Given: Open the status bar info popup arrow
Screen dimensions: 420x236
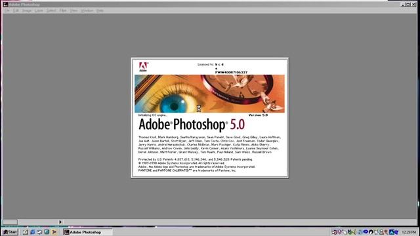Looking at the screenshot, I should tap(60, 222).
